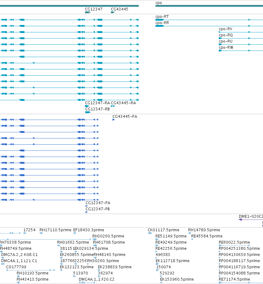
Task: Select EST RH17110.5prime
Action: coord(55,230)
